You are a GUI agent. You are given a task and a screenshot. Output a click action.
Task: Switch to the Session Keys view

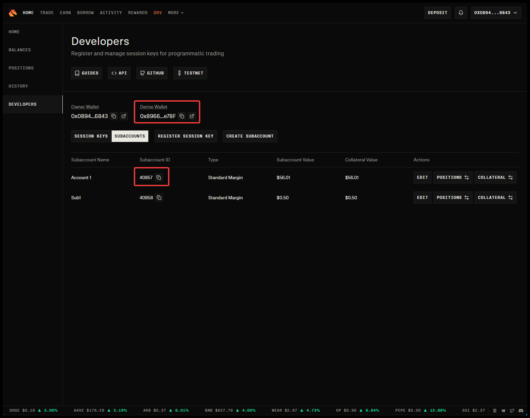click(x=91, y=136)
